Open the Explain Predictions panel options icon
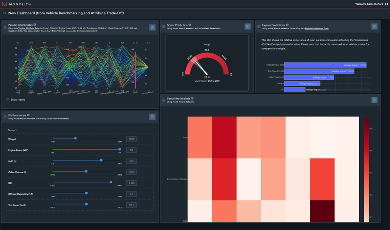This screenshot has width=390, height=230. pos(374,26)
